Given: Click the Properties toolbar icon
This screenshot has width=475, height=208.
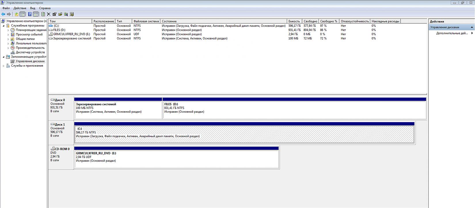Looking at the screenshot, I should (54, 14).
